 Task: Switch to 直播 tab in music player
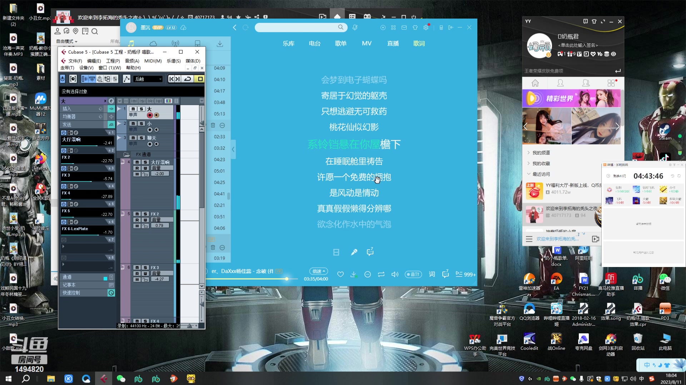click(393, 43)
